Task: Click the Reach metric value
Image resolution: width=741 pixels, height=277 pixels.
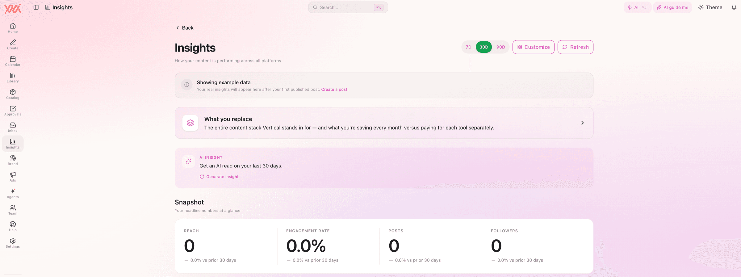Action: tap(189, 246)
